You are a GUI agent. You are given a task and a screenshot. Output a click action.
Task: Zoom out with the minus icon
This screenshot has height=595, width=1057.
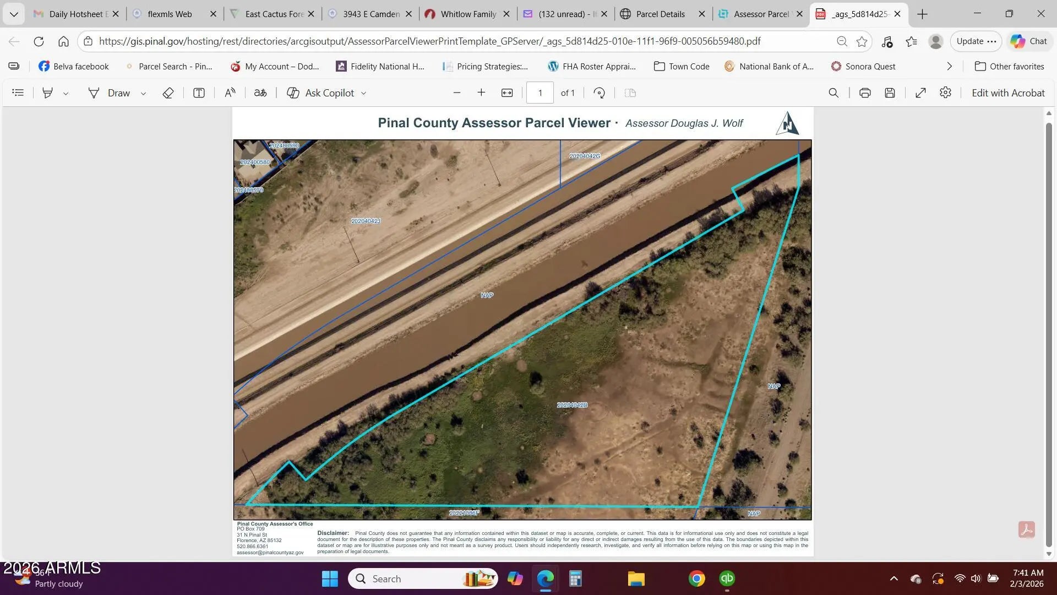pos(456,93)
